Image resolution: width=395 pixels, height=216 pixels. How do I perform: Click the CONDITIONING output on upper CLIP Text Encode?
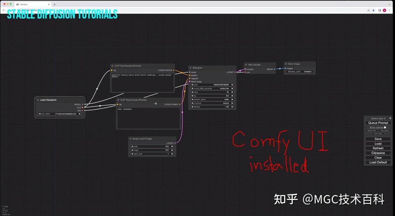[173, 70]
